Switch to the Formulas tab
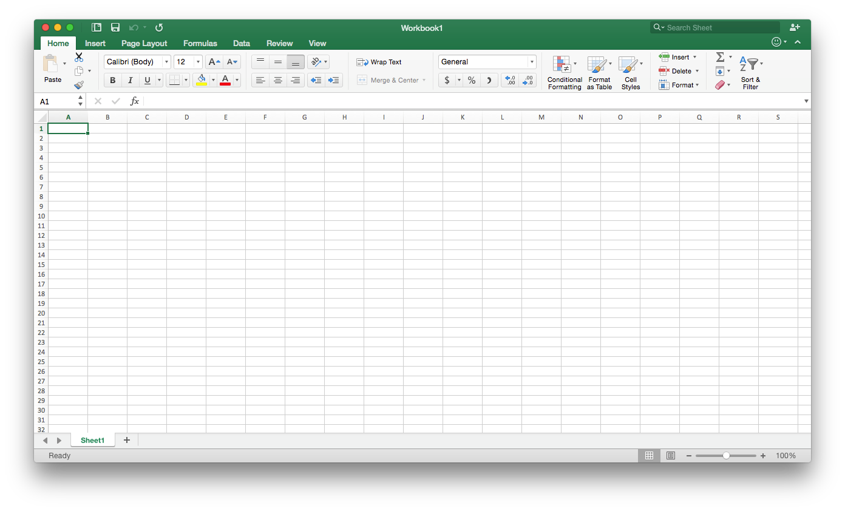845x511 pixels. pyautogui.click(x=200, y=43)
